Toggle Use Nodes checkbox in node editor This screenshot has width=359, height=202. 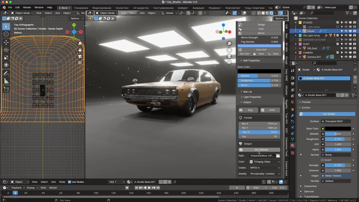click(x=69, y=182)
